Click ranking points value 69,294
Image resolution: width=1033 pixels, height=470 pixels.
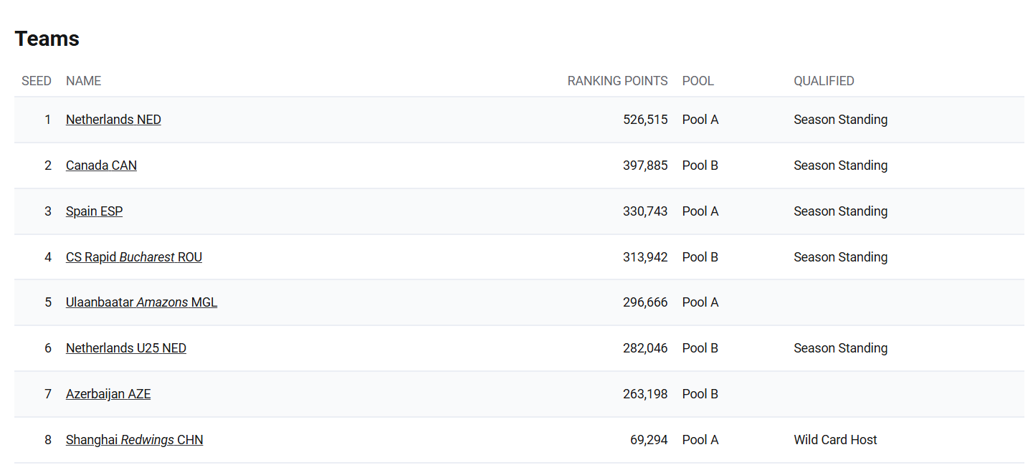[x=649, y=440]
